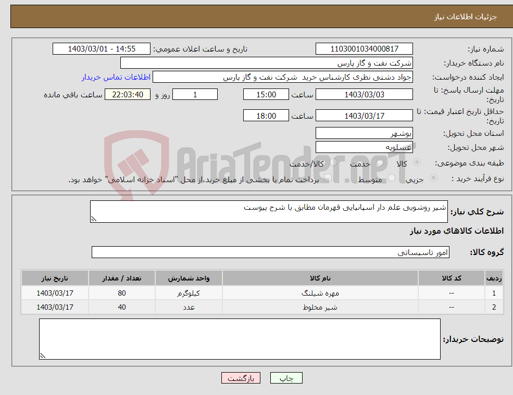Image resolution: width=513 pixels, height=395 pixels.
Task: Click the delivery province field بوشهر
Action: coord(364,133)
